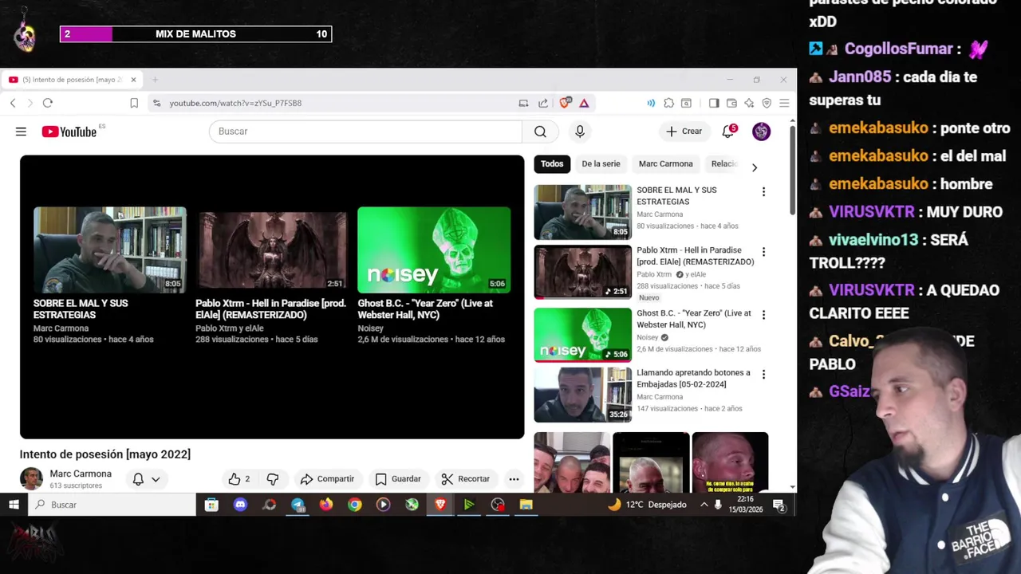Open a new browser tab

click(x=156, y=80)
